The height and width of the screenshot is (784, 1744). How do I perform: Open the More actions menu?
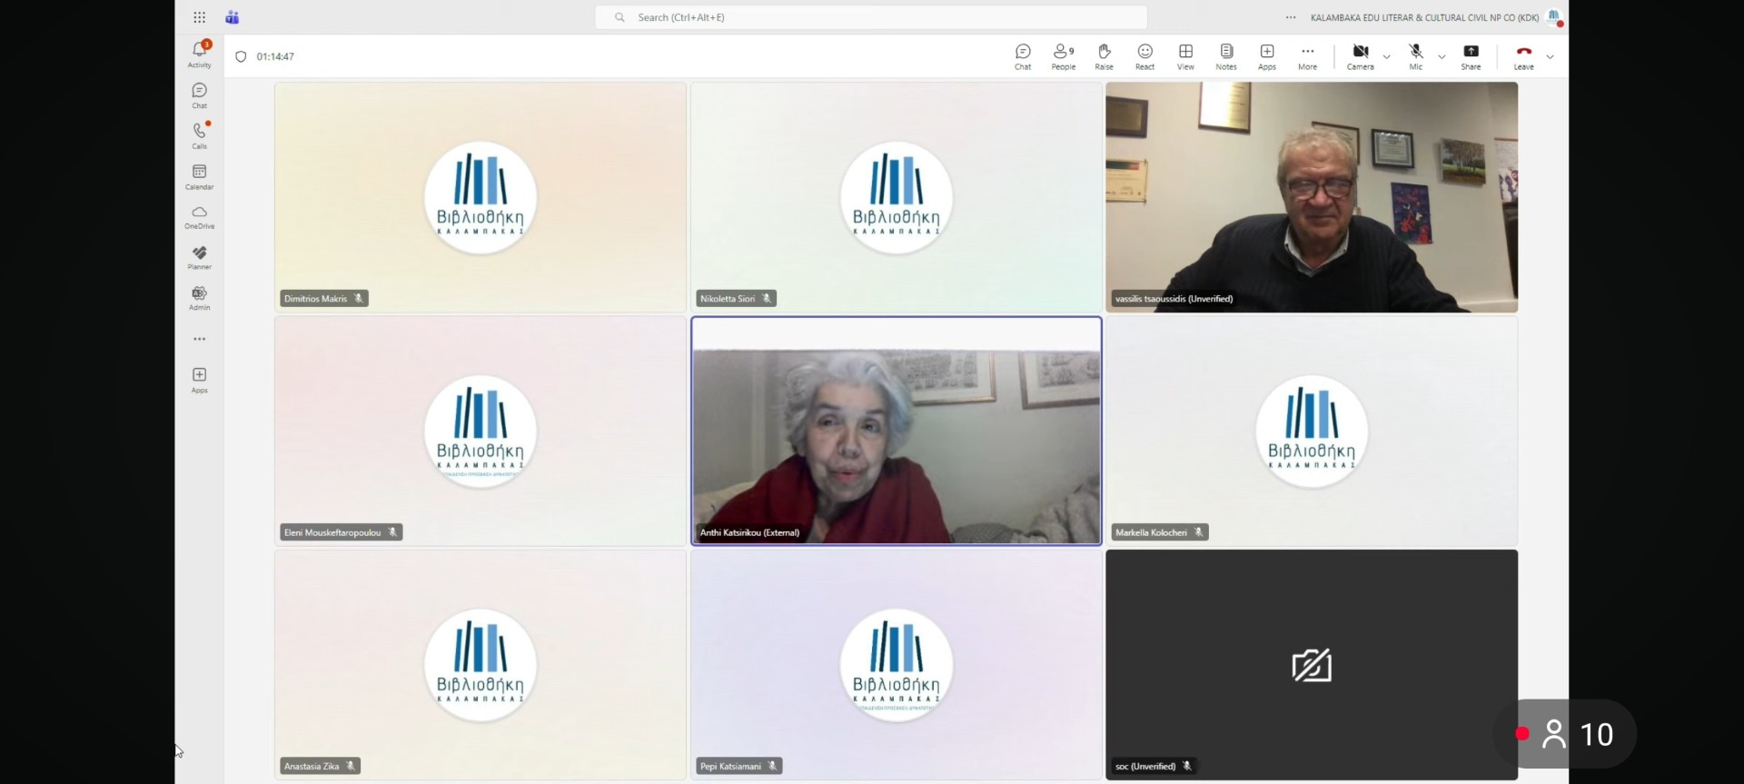(1307, 55)
